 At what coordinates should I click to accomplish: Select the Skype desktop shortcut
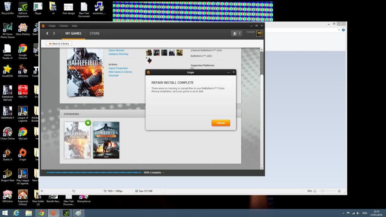point(38,8)
